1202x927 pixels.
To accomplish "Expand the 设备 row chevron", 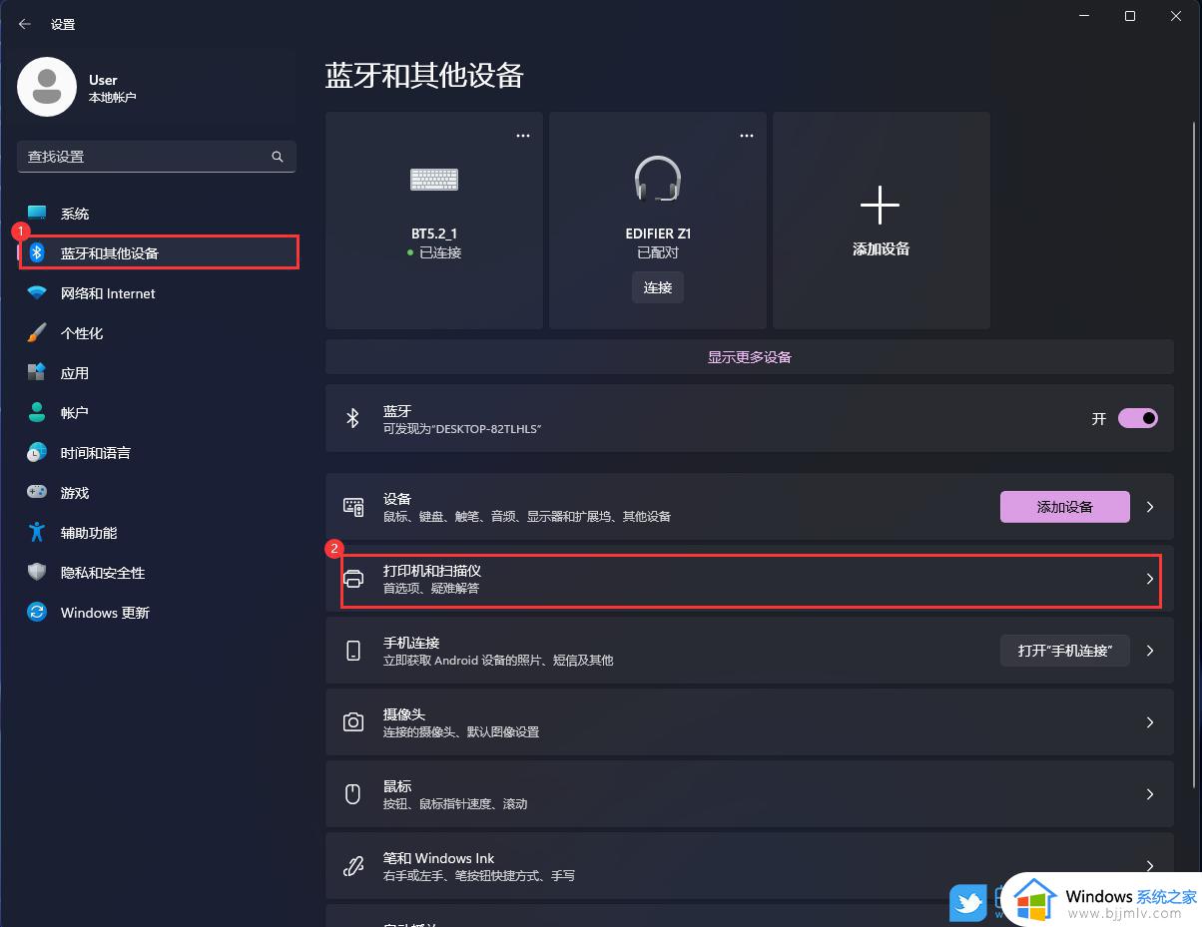I will [1150, 507].
